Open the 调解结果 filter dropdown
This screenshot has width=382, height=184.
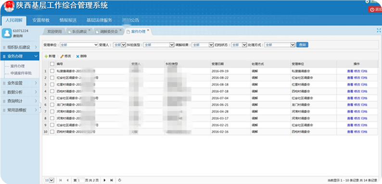point(203,45)
